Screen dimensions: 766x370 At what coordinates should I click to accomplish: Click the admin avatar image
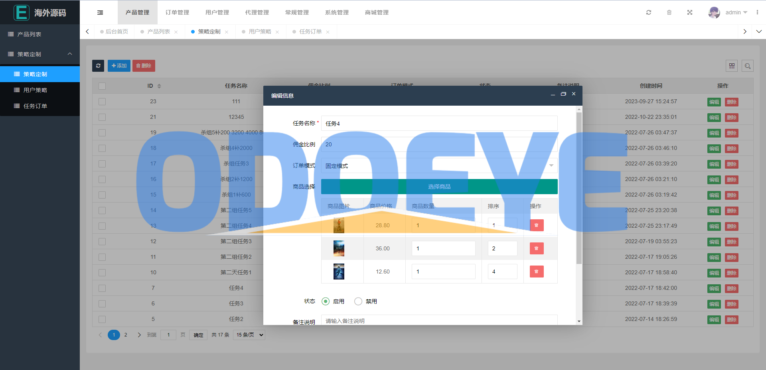pyautogui.click(x=714, y=12)
